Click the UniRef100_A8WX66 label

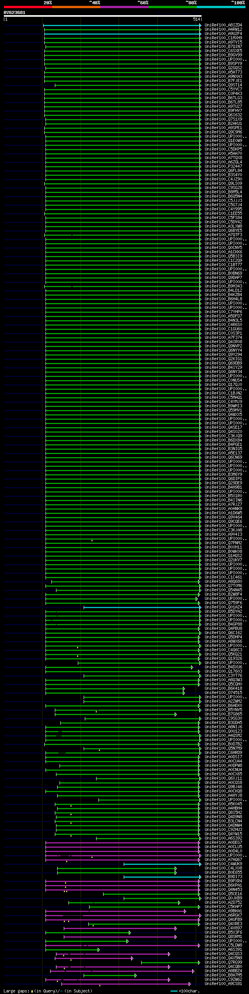tap(223, 642)
